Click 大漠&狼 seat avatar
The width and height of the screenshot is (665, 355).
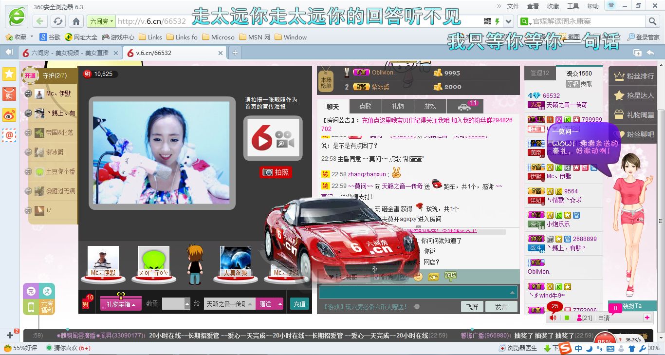(x=236, y=262)
